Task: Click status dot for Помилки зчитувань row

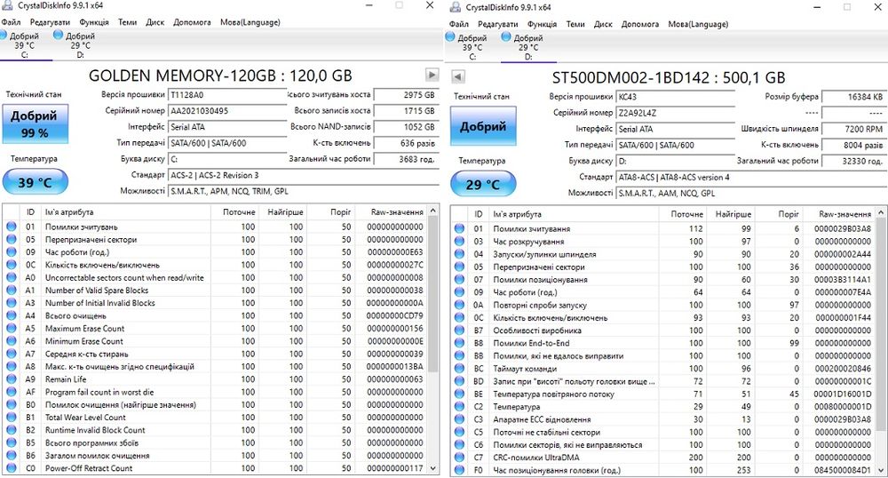Action: pos(12,227)
